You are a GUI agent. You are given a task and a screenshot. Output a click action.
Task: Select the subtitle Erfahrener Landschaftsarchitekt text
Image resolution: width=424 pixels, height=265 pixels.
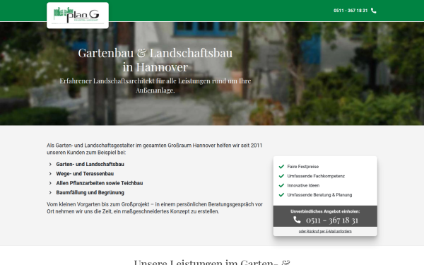155,86
